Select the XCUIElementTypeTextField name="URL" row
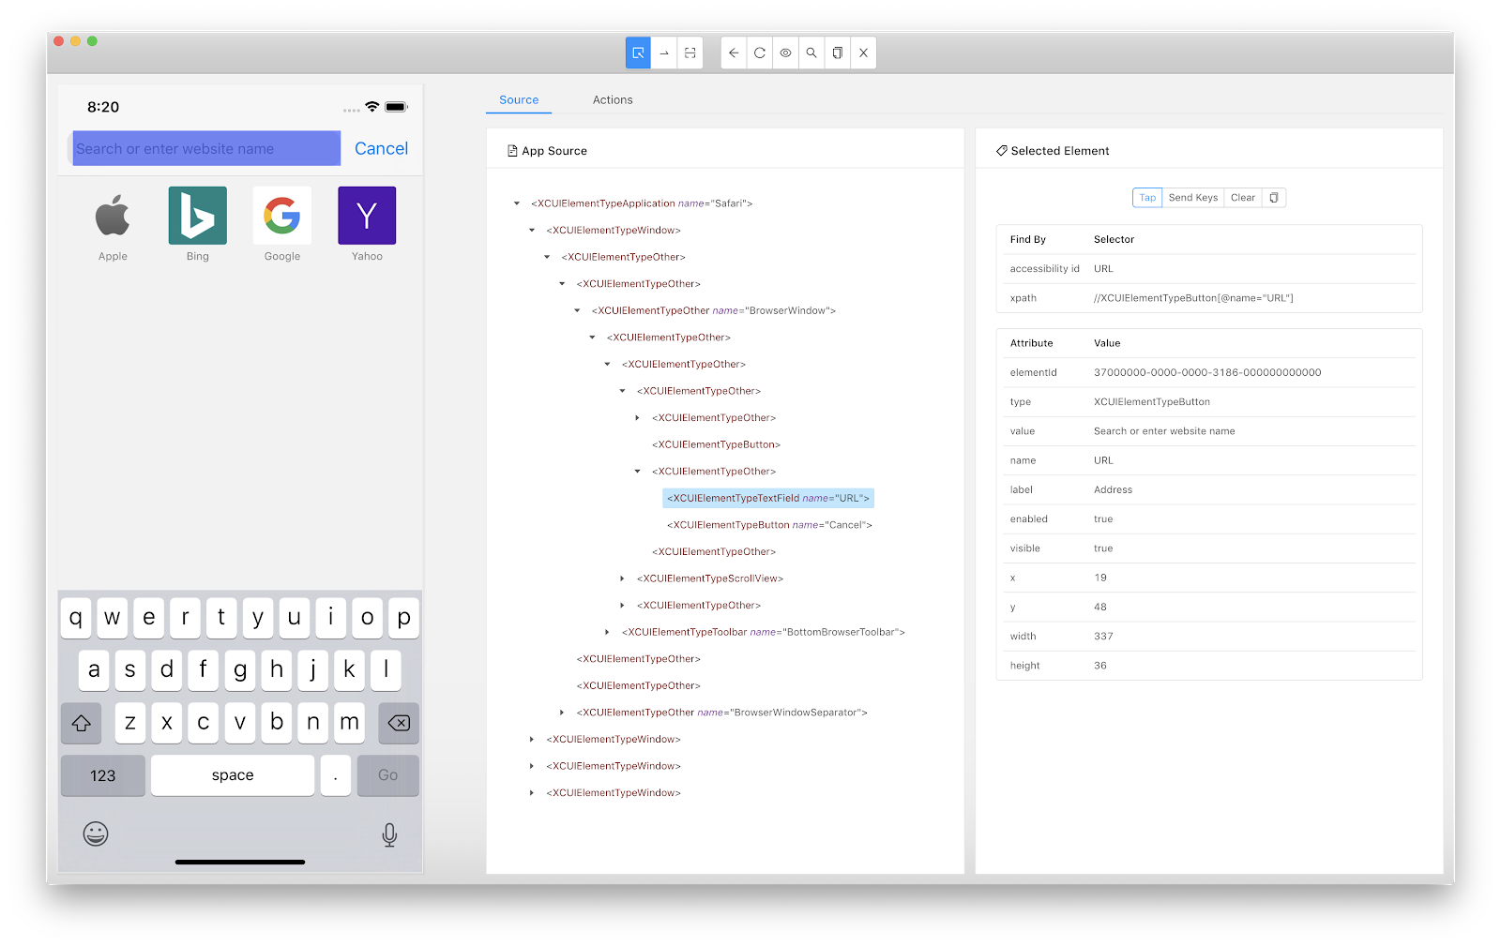Image resolution: width=1501 pixels, height=946 pixels. tap(768, 498)
